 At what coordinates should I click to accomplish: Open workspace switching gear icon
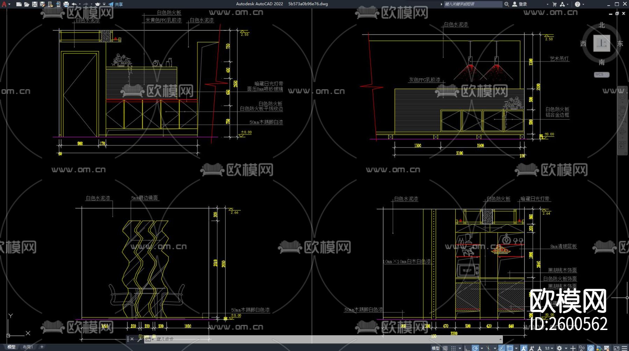point(559,348)
